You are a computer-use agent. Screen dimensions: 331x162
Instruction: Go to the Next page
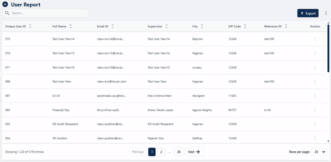point(194,152)
